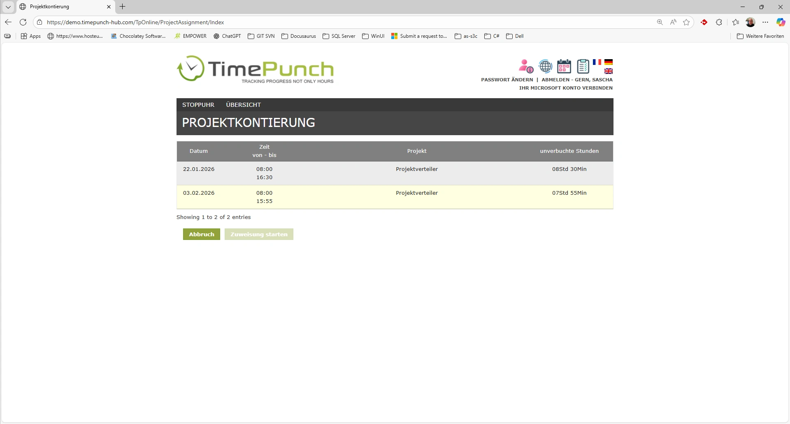
Task: Choose the UK flag for English
Action: point(609,71)
